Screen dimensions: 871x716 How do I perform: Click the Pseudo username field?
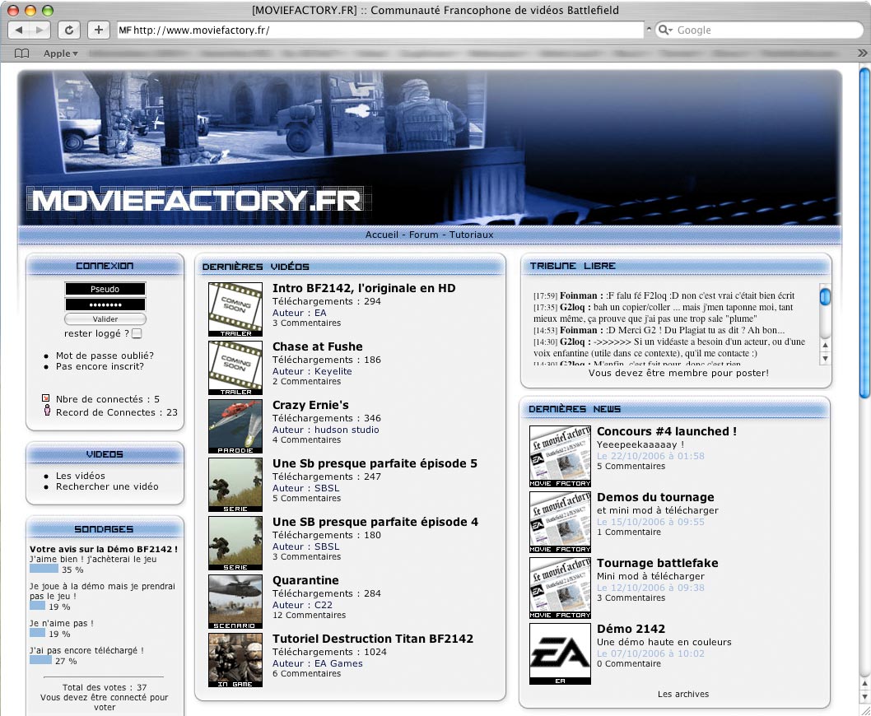tap(105, 289)
